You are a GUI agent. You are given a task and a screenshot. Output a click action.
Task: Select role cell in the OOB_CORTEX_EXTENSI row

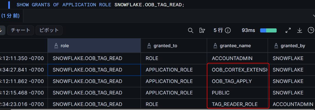click(x=94, y=70)
